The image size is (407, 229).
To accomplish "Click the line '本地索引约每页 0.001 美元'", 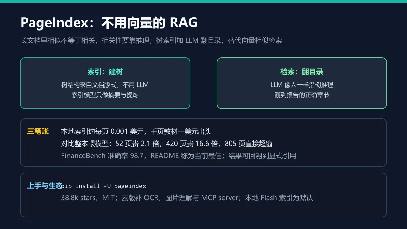I will [x=136, y=132].
